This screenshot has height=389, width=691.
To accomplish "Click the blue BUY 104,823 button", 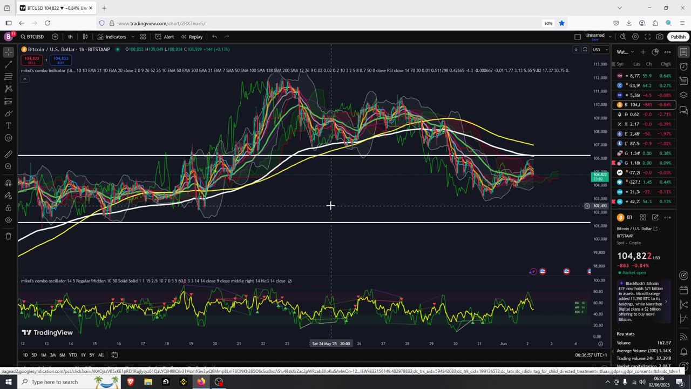I will 60,60.
